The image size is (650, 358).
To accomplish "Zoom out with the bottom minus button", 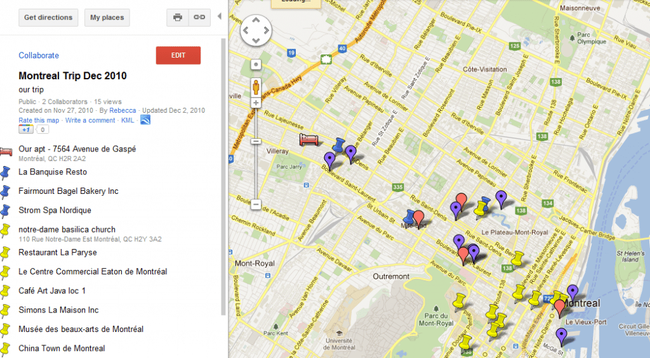I will pyautogui.click(x=256, y=204).
